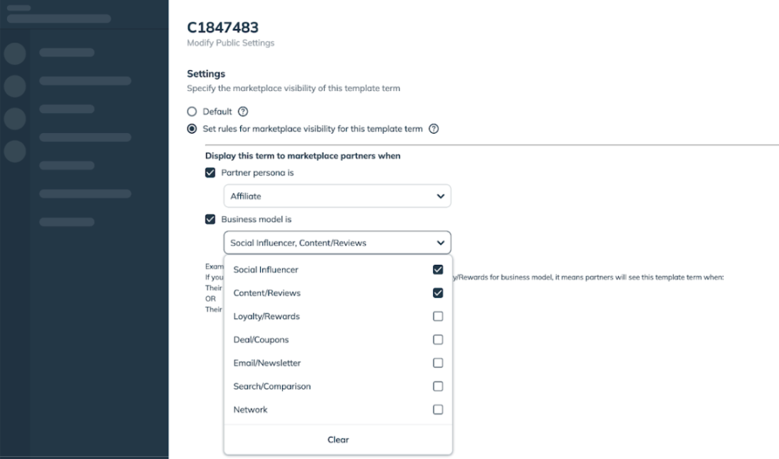Click the first sidebar navigation icon
The width and height of the screenshot is (779, 459).
tap(15, 53)
